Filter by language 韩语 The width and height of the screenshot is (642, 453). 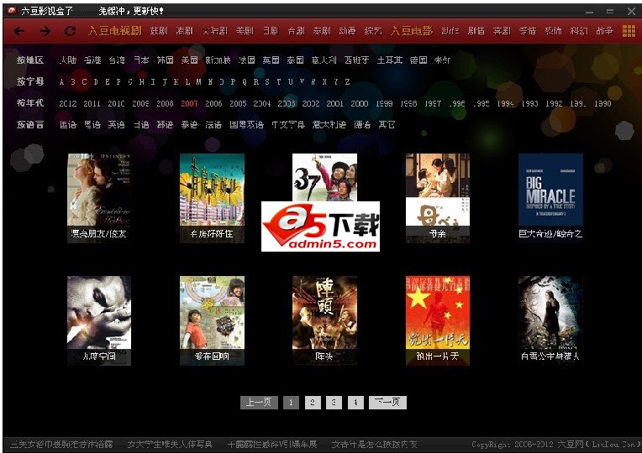[x=165, y=125]
